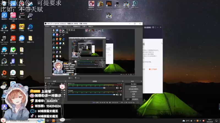
Task: Pop out the Audio Mixer dock panel
Action: (x=123, y=81)
